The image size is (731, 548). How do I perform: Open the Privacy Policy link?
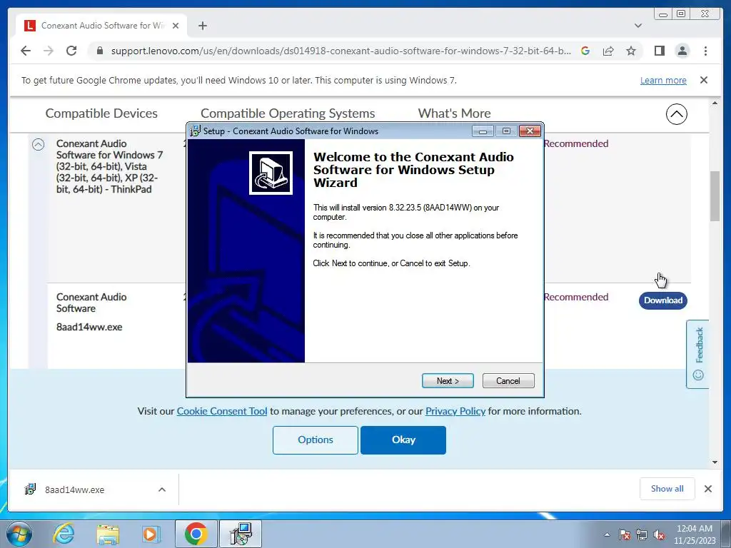tap(455, 411)
